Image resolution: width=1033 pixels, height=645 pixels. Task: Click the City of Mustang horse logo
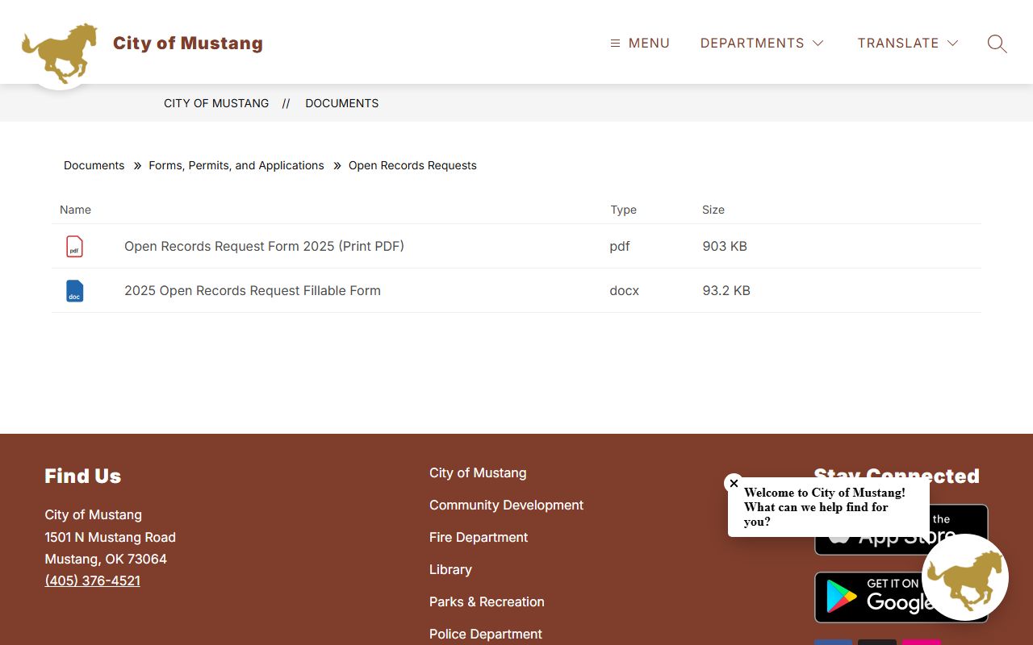pos(60,53)
